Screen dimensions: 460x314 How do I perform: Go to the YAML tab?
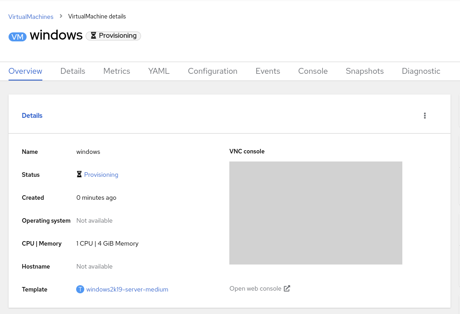tap(159, 71)
